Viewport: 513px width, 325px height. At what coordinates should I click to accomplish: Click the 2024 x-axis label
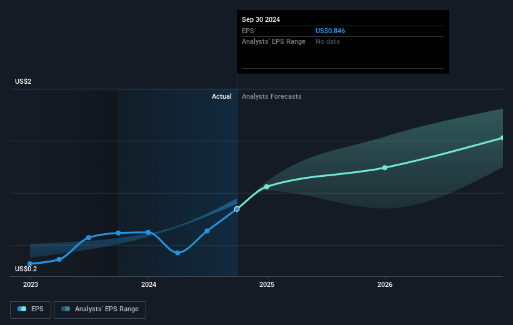149,284
